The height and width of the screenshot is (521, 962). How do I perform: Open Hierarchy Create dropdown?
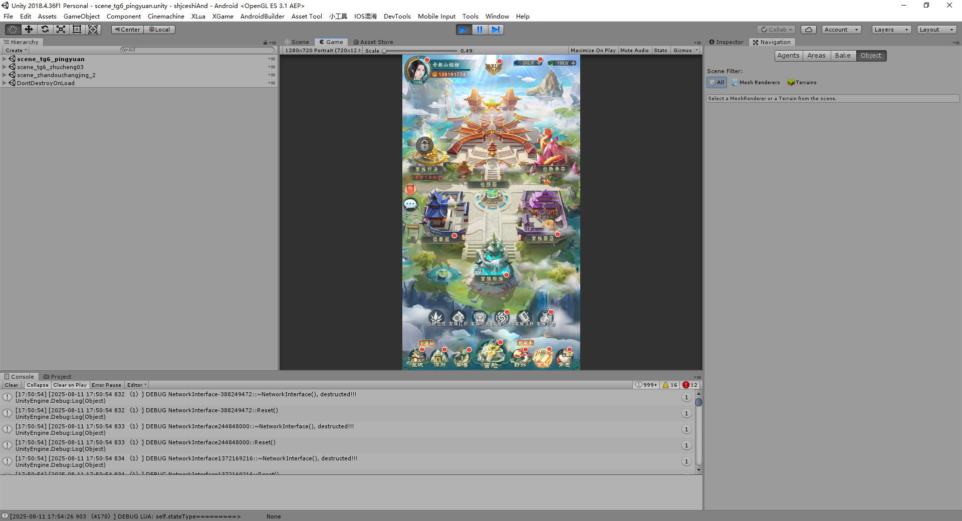16,51
